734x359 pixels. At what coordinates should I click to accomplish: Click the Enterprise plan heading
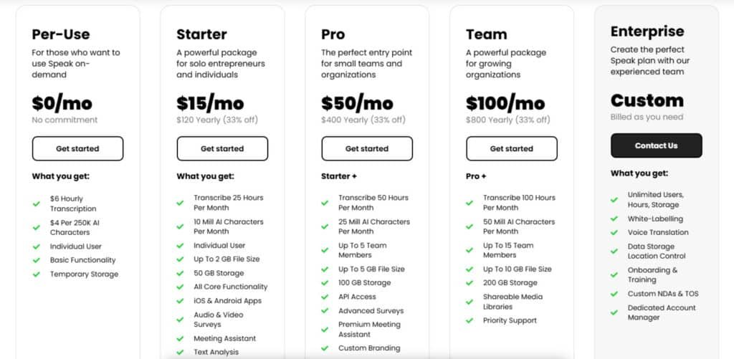coord(647,32)
